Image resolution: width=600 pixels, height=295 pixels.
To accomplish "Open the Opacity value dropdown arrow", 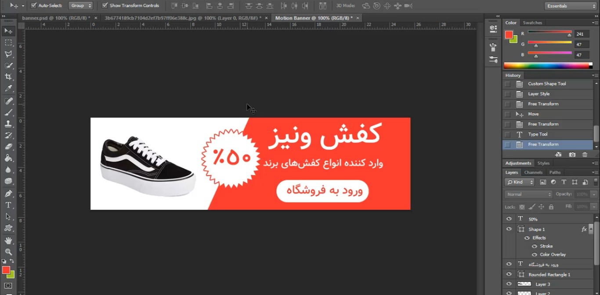I will point(594,194).
